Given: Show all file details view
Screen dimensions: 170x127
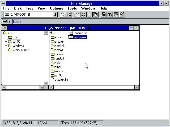Looking at the screenshot, I should point(69,15).
